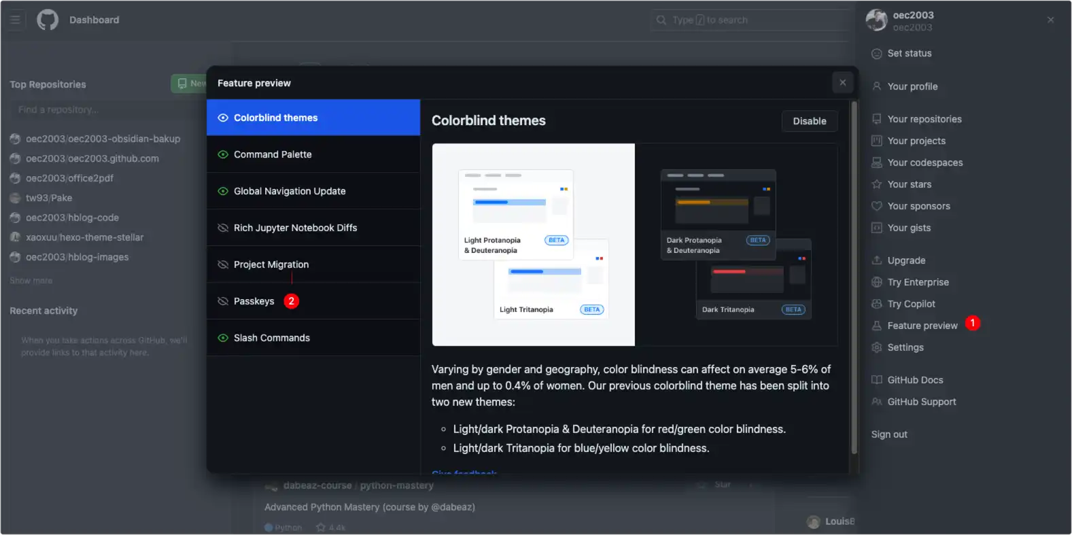Open the Passkeys feature entry
This screenshot has width=1072, height=535.
(x=313, y=301)
